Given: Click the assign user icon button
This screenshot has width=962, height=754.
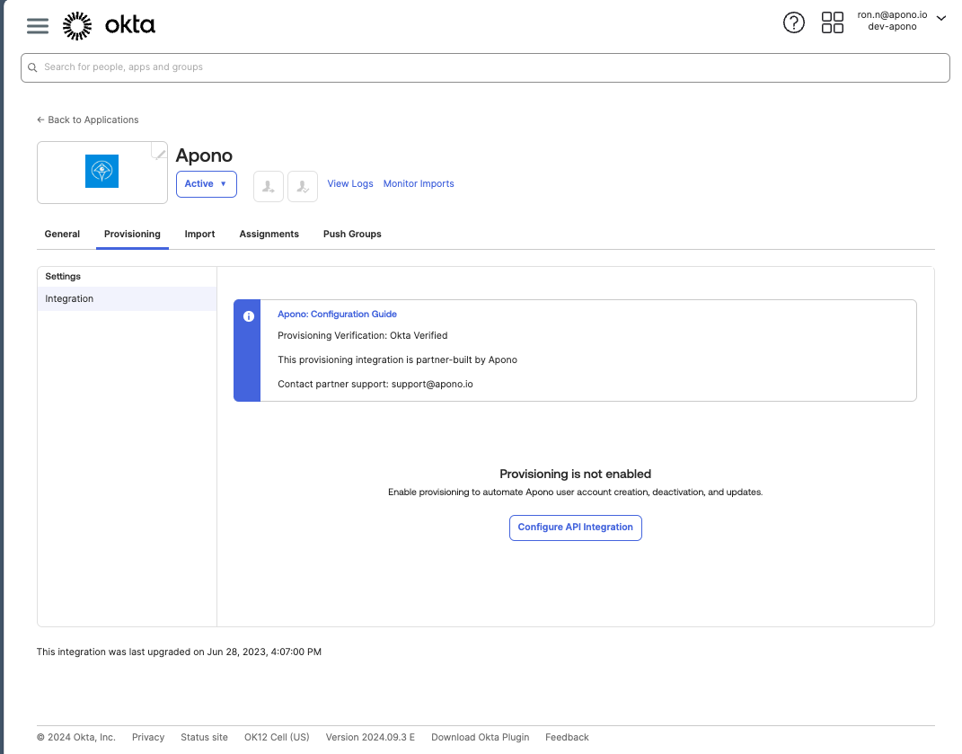Looking at the screenshot, I should [269, 186].
